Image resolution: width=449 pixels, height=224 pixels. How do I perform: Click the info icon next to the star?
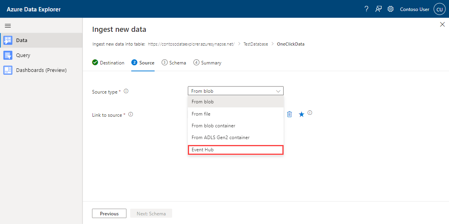[x=310, y=112]
